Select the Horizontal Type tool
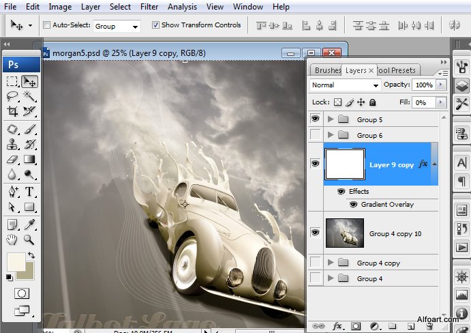Image resolution: width=471 pixels, height=333 pixels. tap(29, 191)
